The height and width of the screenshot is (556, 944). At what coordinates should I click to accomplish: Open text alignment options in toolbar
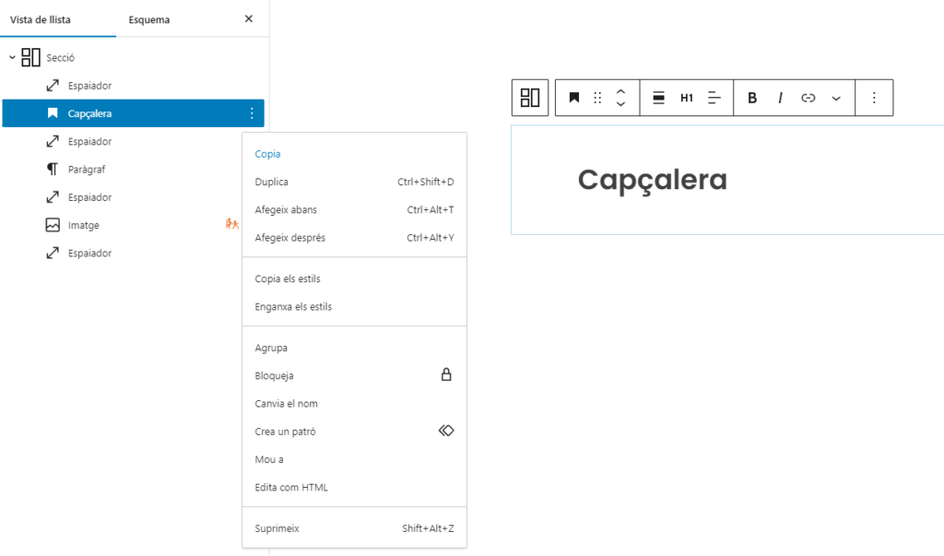coord(714,98)
